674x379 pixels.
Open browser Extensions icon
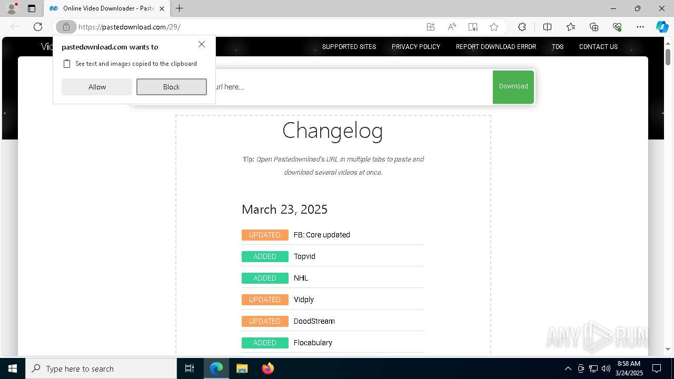522,27
